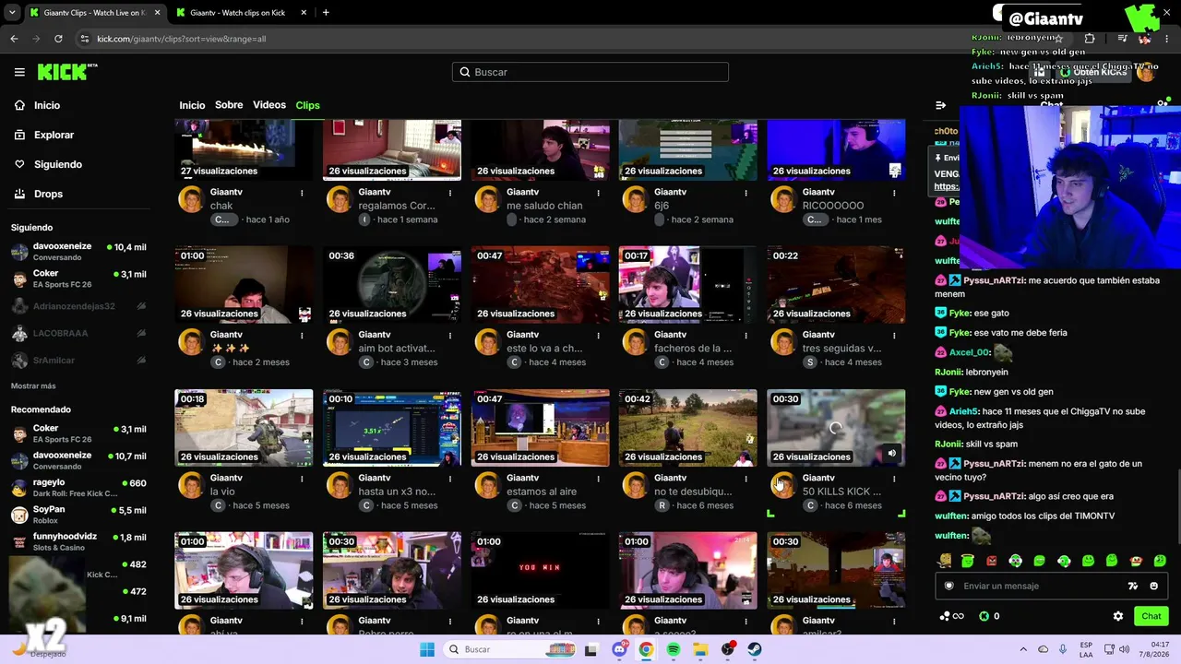The width and height of the screenshot is (1181, 664).
Task: Play the 'aim bot activat...' clip thumbnail
Action: coord(392,284)
